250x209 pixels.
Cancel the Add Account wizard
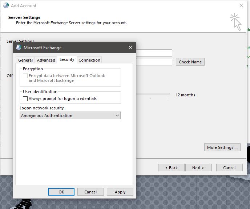tap(229, 167)
